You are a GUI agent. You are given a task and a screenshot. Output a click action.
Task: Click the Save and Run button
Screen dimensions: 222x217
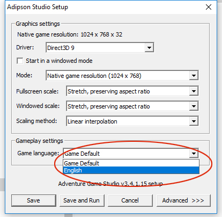click(82, 200)
